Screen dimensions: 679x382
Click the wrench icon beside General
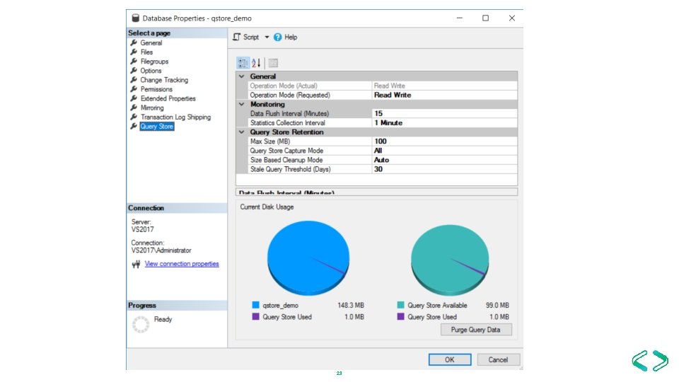(x=134, y=43)
